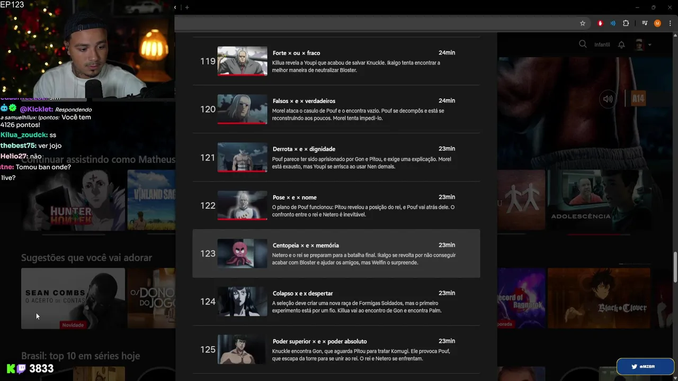Click the @Kicklet chat username
678x381 pixels.
tap(36, 109)
